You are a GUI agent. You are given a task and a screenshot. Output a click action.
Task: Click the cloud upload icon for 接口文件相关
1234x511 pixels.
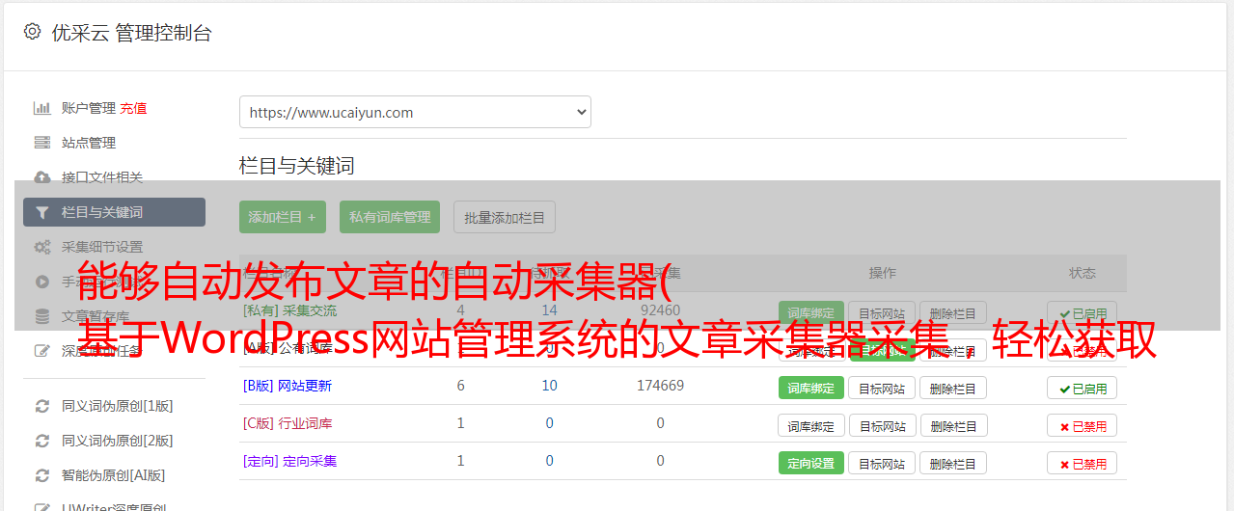tap(42, 177)
